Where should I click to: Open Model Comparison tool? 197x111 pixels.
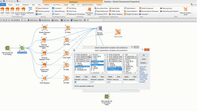pyautogui.click(x=146, y=8)
